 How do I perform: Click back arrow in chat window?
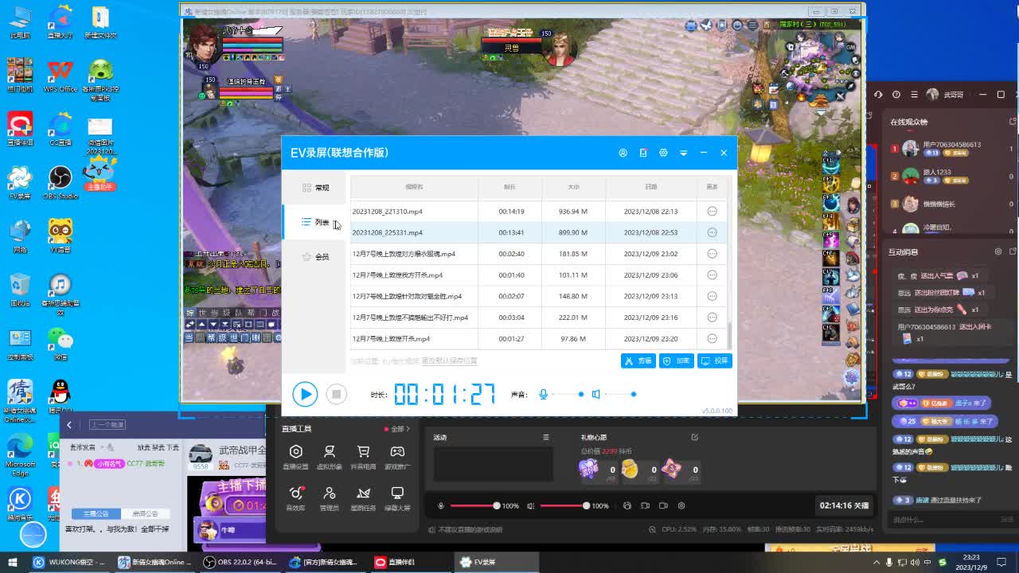[x=69, y=425]
